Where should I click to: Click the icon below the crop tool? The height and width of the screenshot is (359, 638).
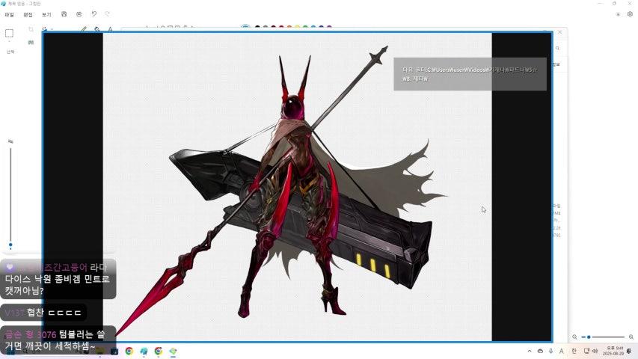pos(31,43)
